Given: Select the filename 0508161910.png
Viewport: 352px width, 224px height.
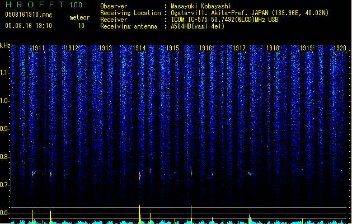Looking at the screenshot, I should (x=29, y=15).
